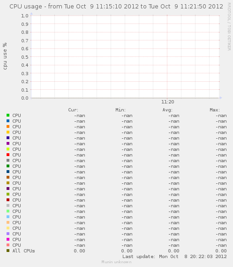Click the cpu use % axis label
Image resolution: width=233 pixels, height=267 pixels.
tap(5, 56)
